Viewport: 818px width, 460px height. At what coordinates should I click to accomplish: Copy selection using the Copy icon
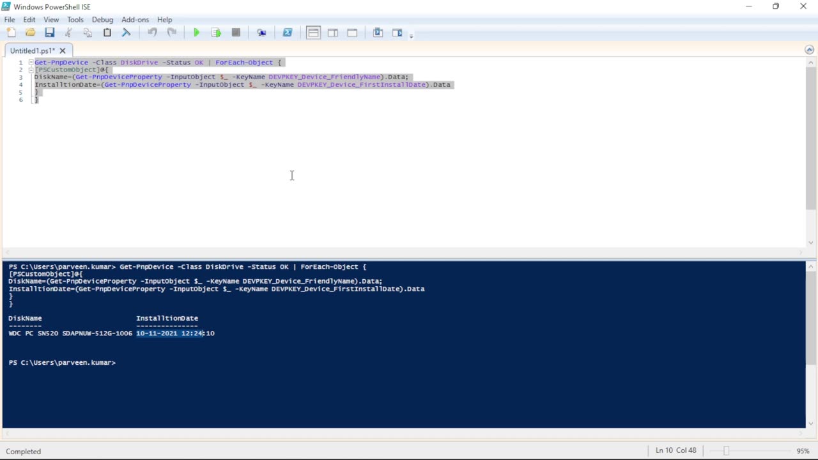(x=88, y=33)
